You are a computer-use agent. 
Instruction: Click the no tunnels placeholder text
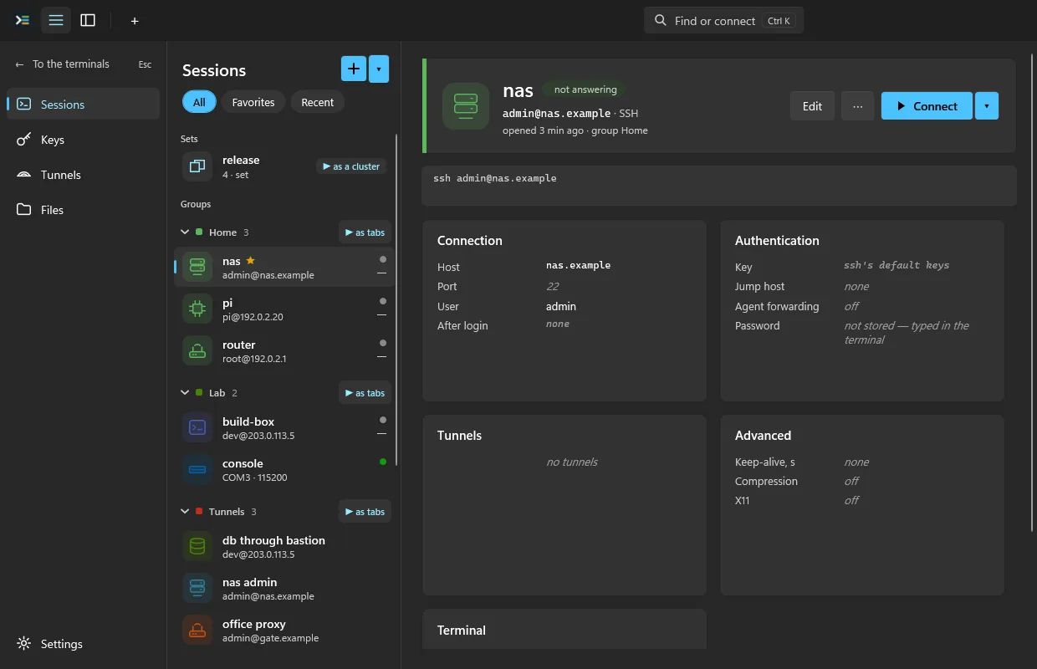[572, 462]
